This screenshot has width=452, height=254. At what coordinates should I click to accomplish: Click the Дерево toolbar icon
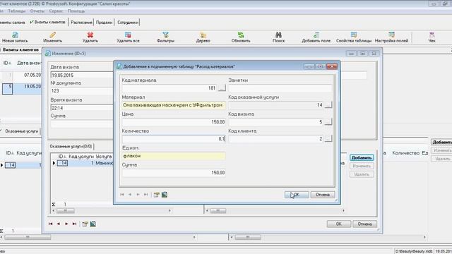(203, 35)
